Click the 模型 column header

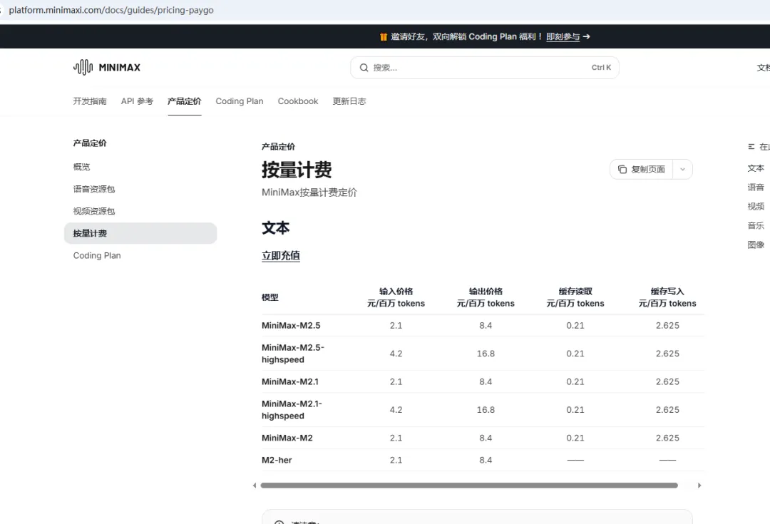(x=270, y=297)
